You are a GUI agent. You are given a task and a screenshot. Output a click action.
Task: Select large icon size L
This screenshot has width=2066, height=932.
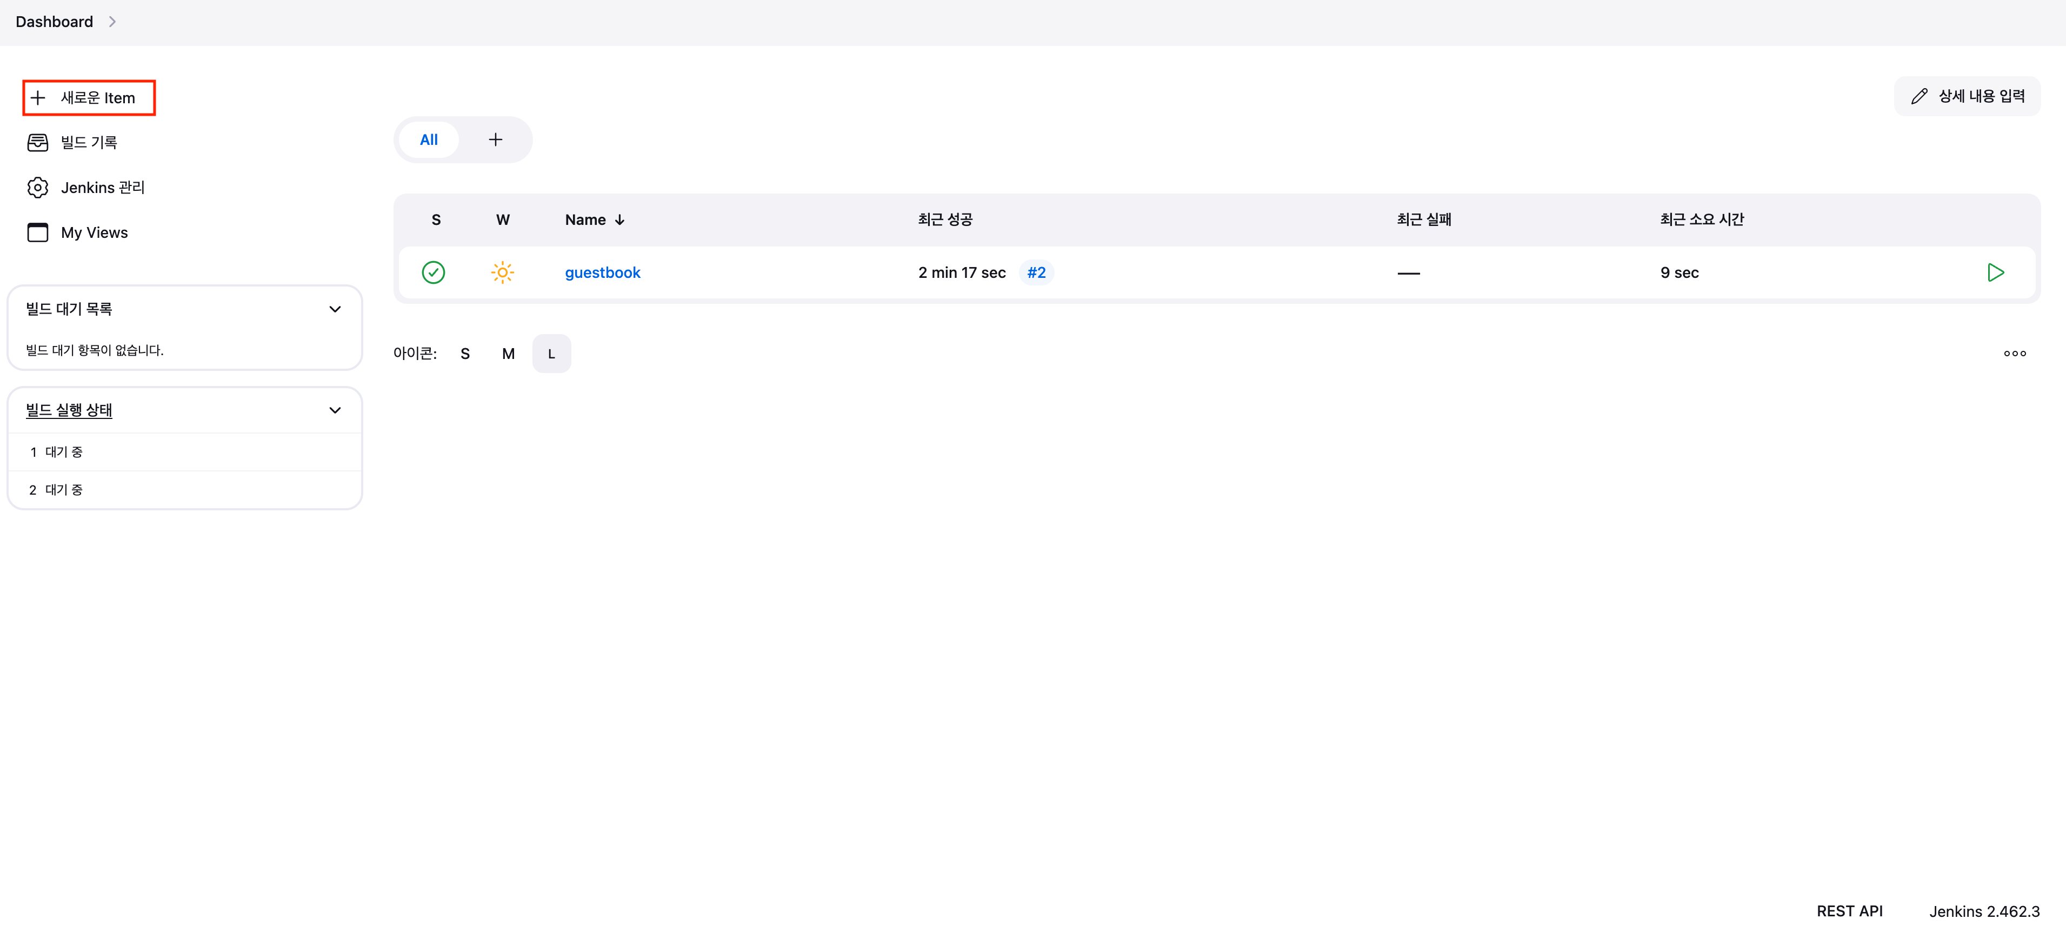[551, 354]
